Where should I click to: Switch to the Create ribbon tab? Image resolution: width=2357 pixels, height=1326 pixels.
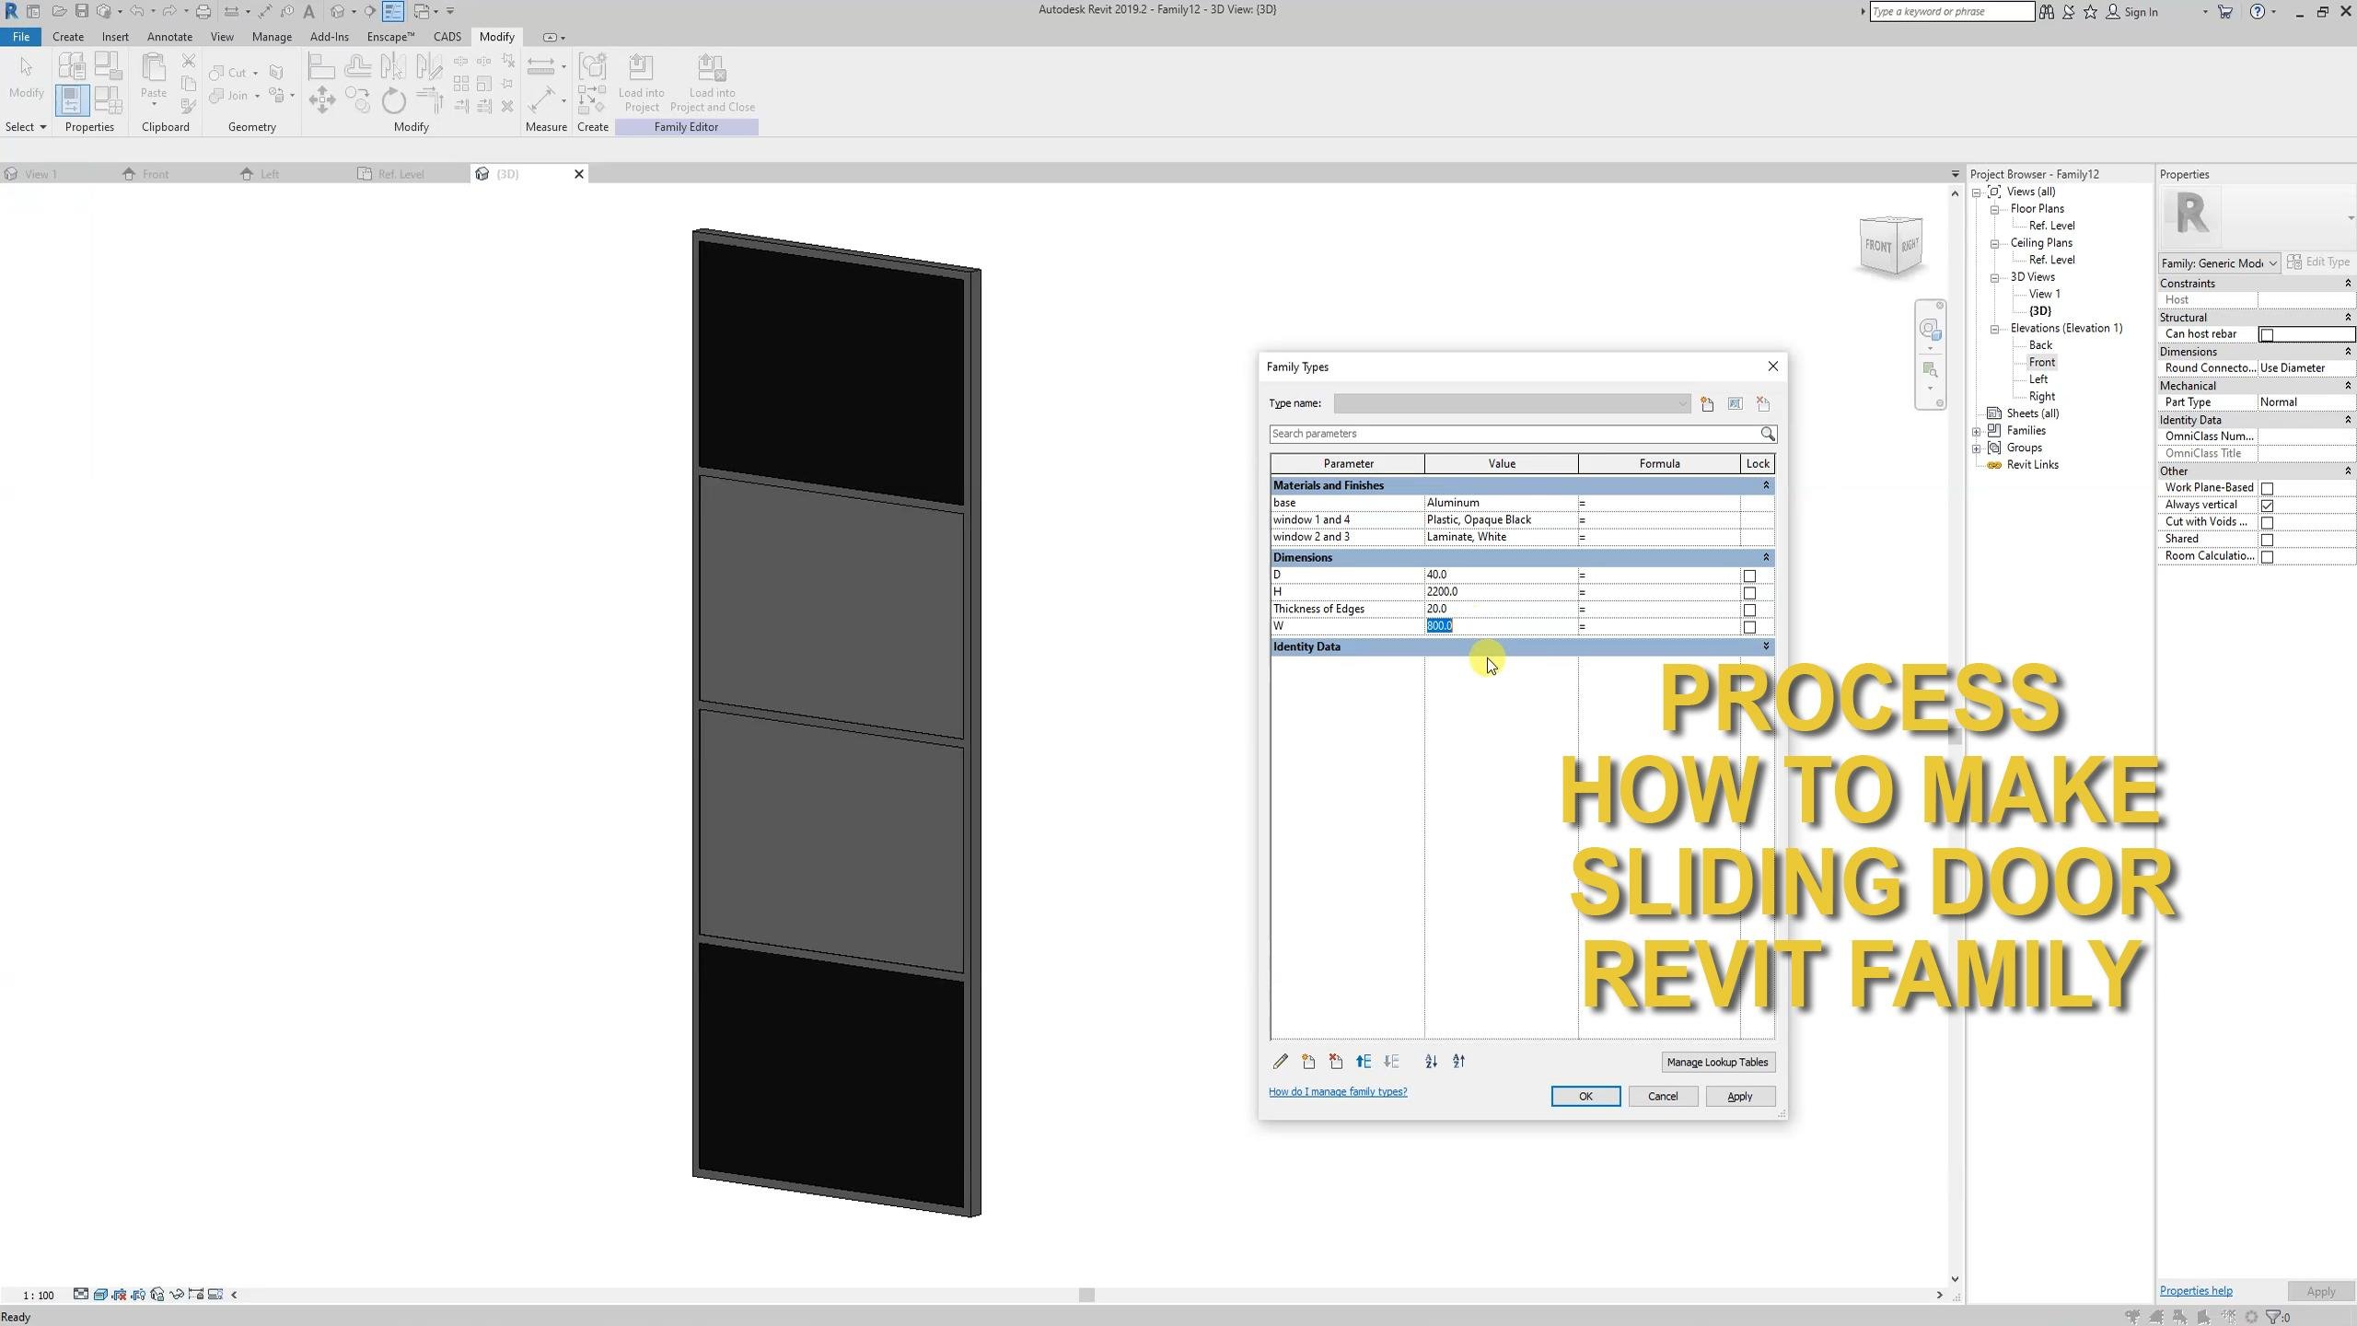(x=68, y=37)
